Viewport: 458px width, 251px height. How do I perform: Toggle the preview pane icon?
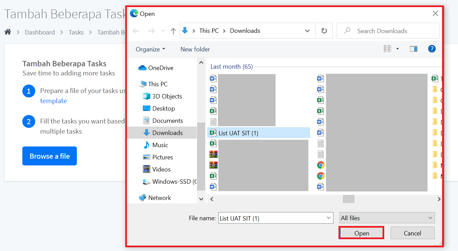[x=413, y=49]
